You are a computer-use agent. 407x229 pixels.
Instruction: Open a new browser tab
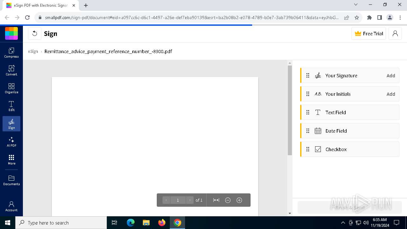point(86,5)
